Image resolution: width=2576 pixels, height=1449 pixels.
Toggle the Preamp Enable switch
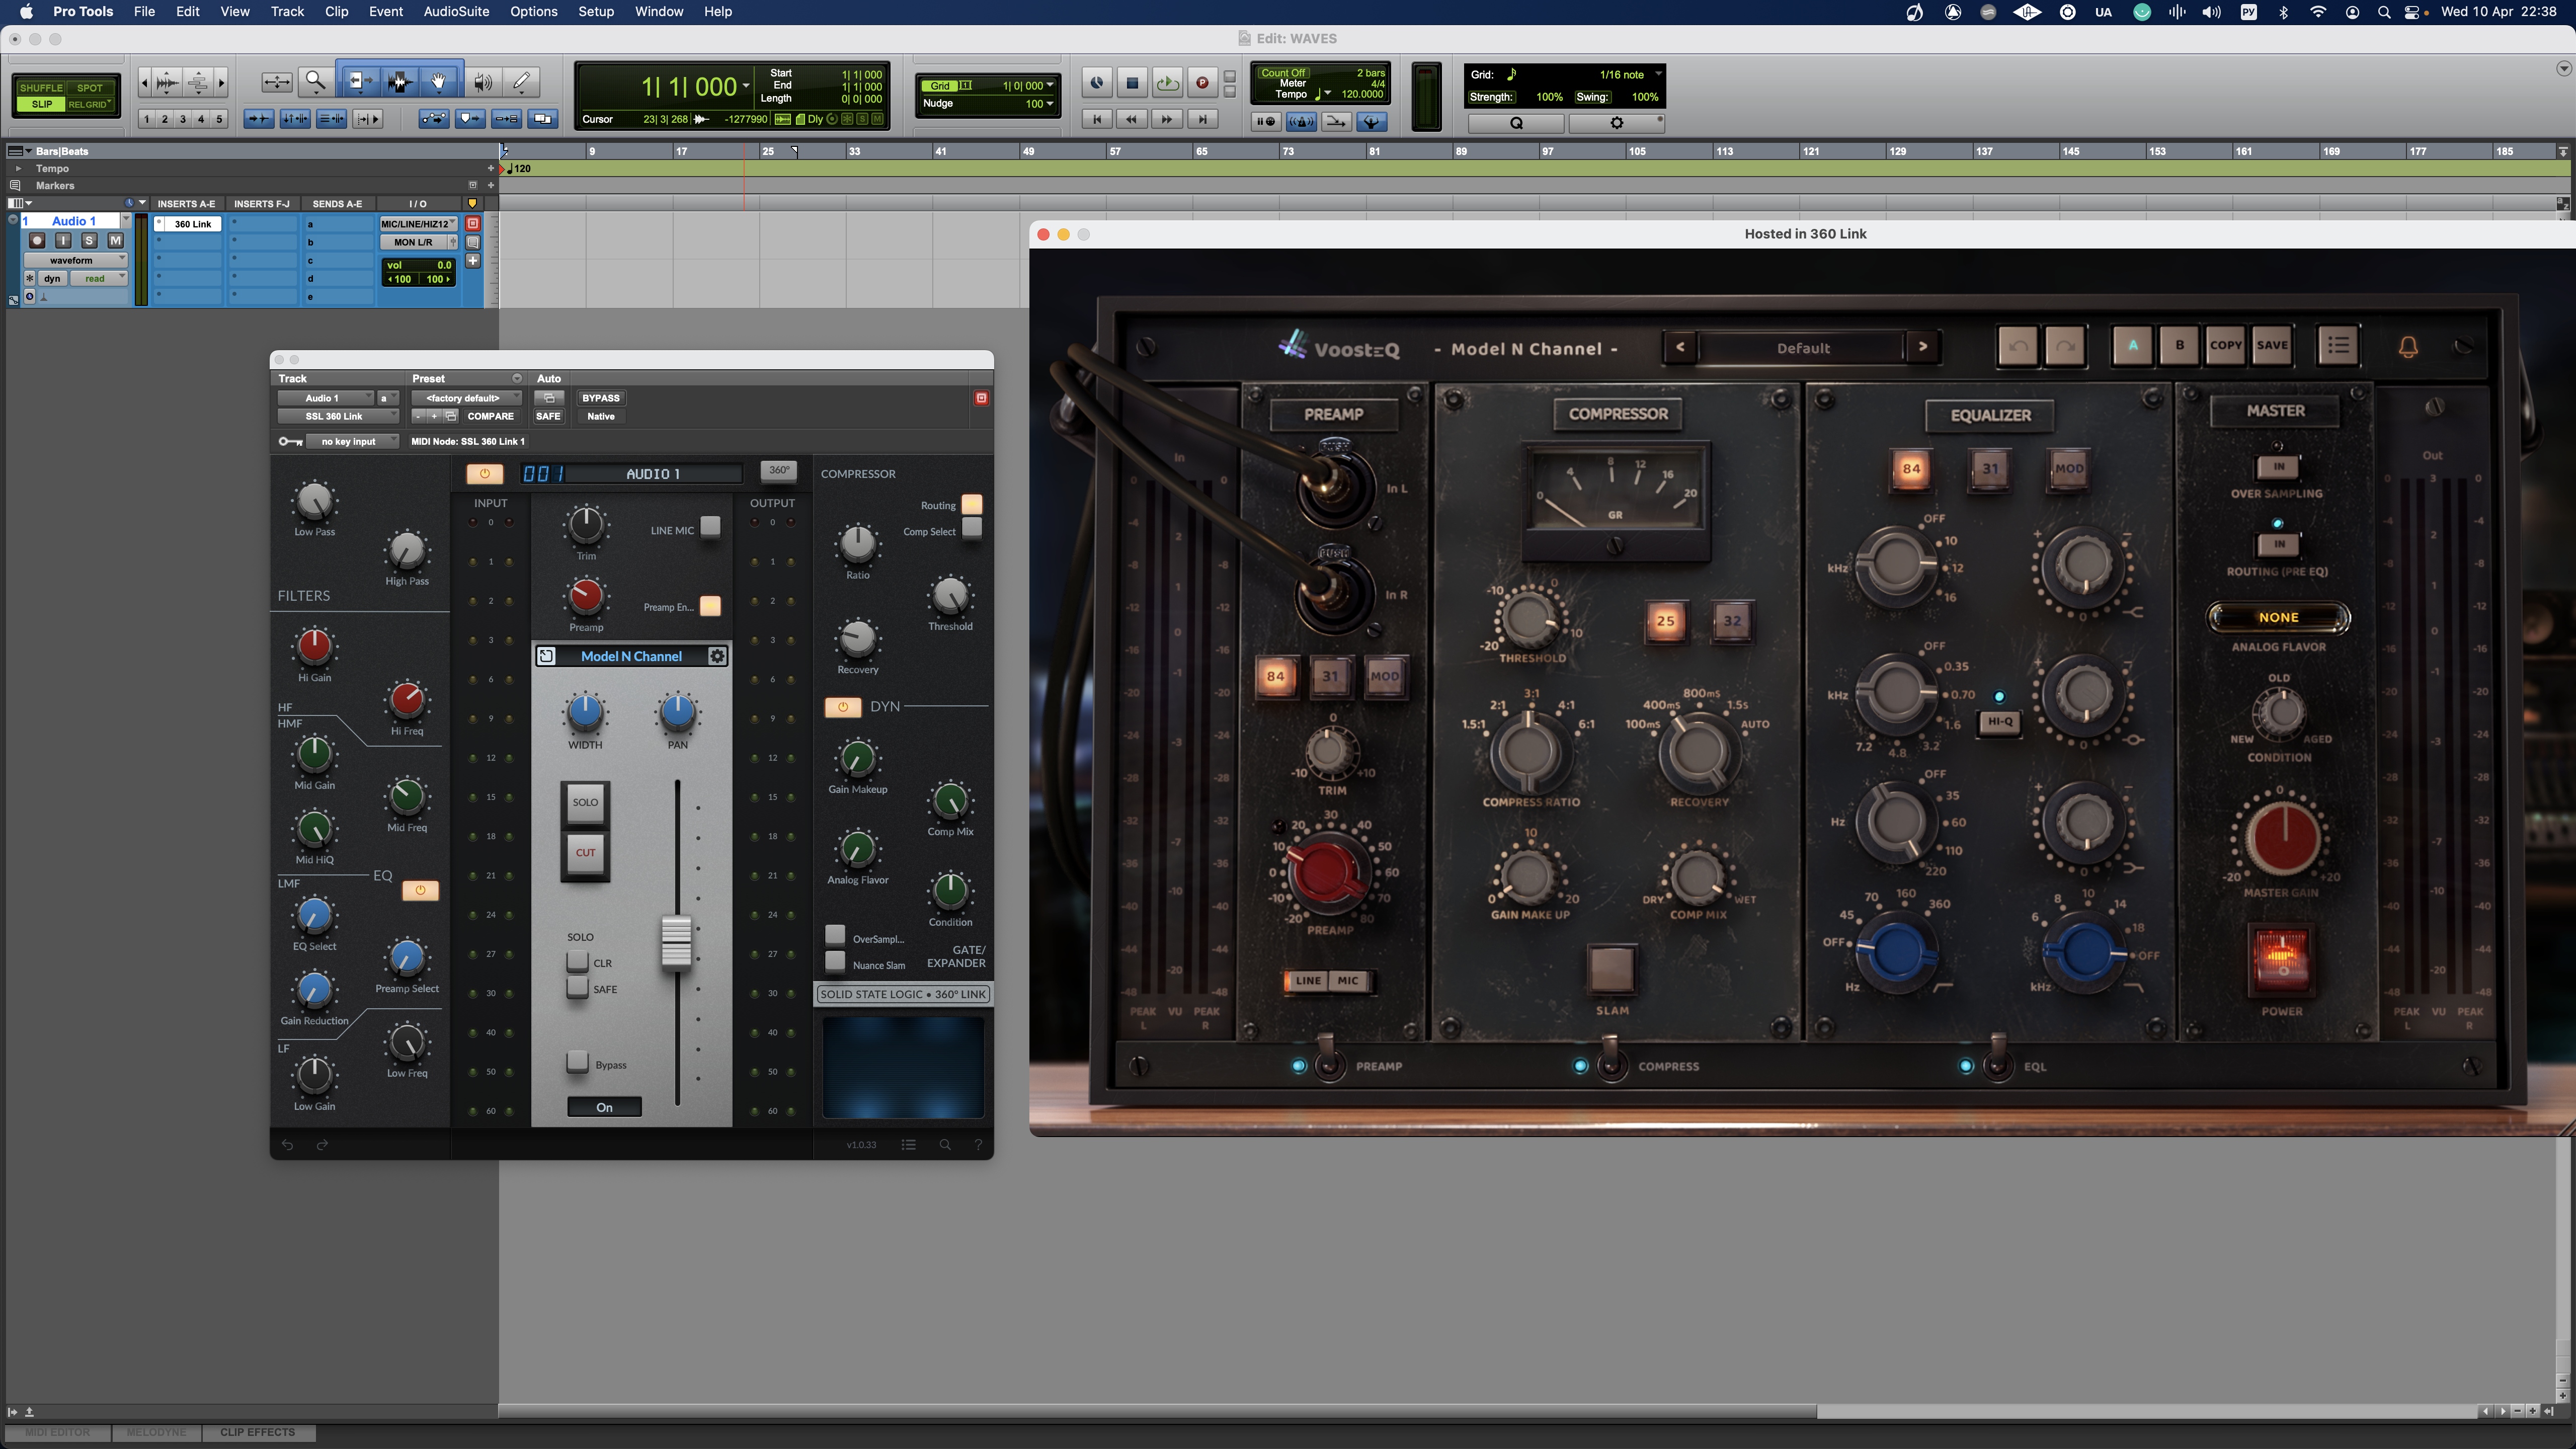(x=710, y=606)
